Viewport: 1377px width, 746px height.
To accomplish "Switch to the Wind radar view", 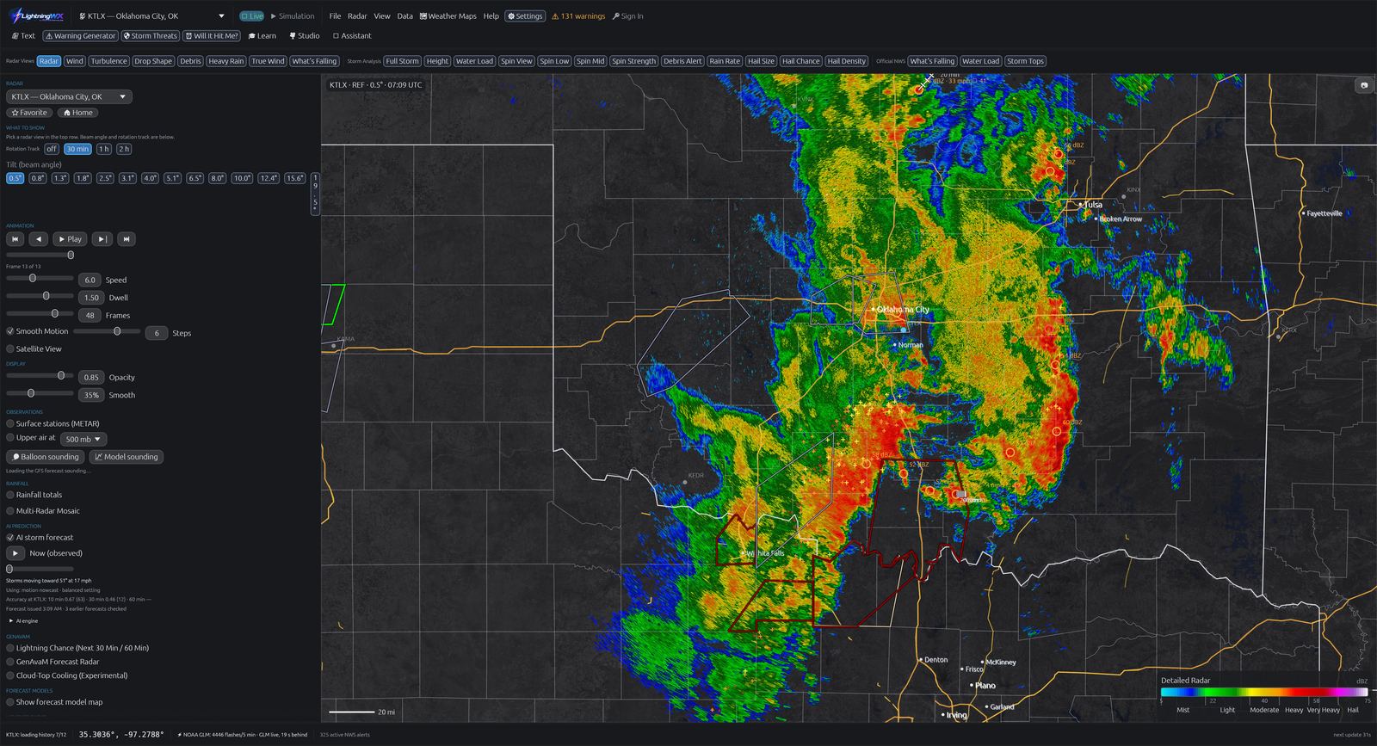I will pos(75,61).
